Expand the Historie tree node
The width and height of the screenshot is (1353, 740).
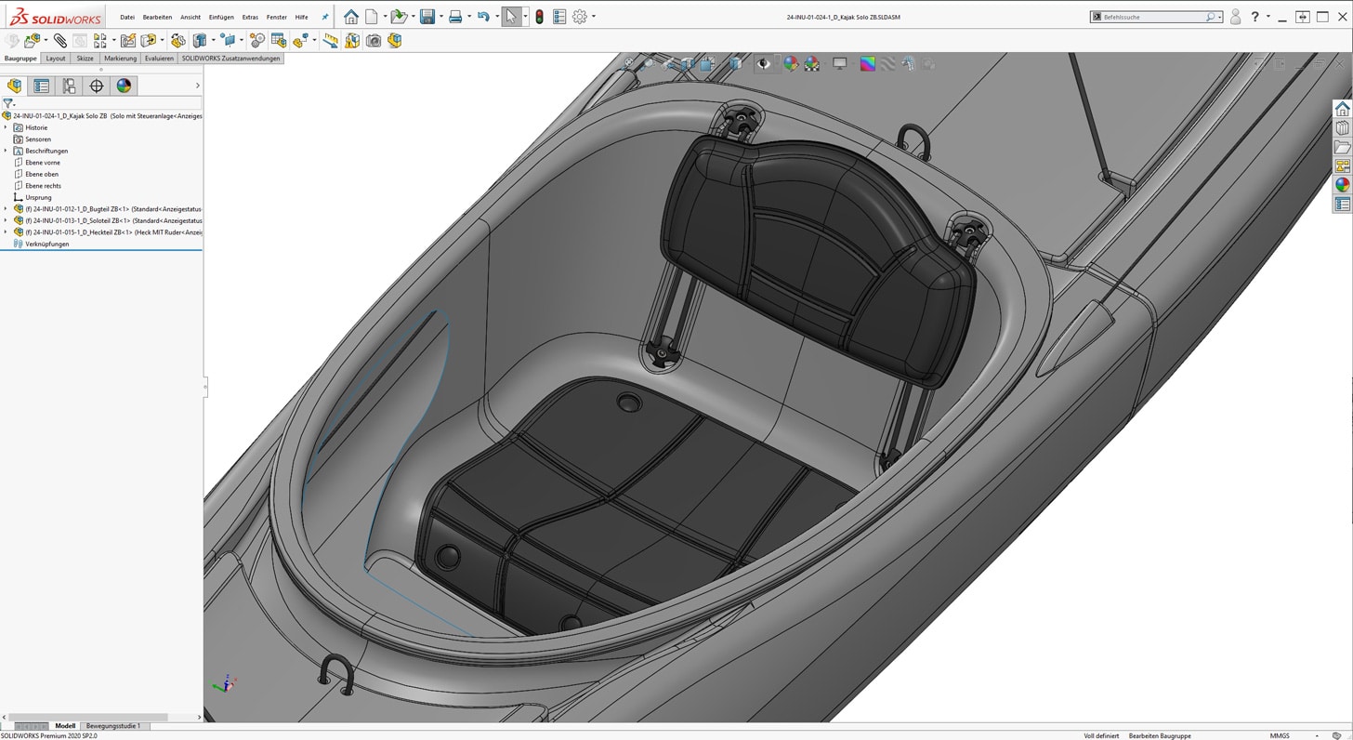(6, 127)
